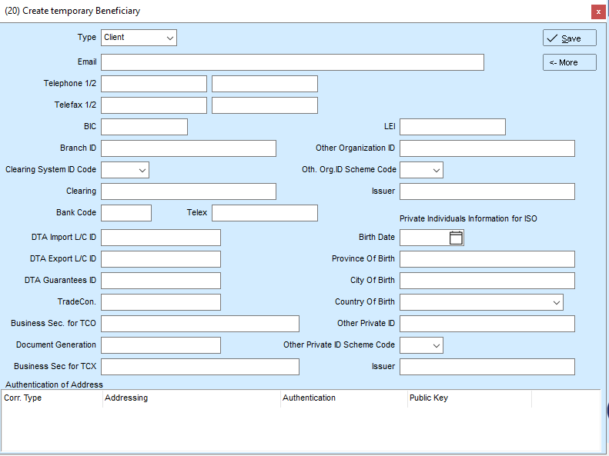Click the Branch ID field
Image resolution: width=609 pixels, height=456 pixels.
pos(189,148)
